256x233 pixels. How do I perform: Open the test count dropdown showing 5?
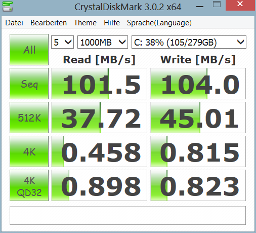(x=62, y=42)
